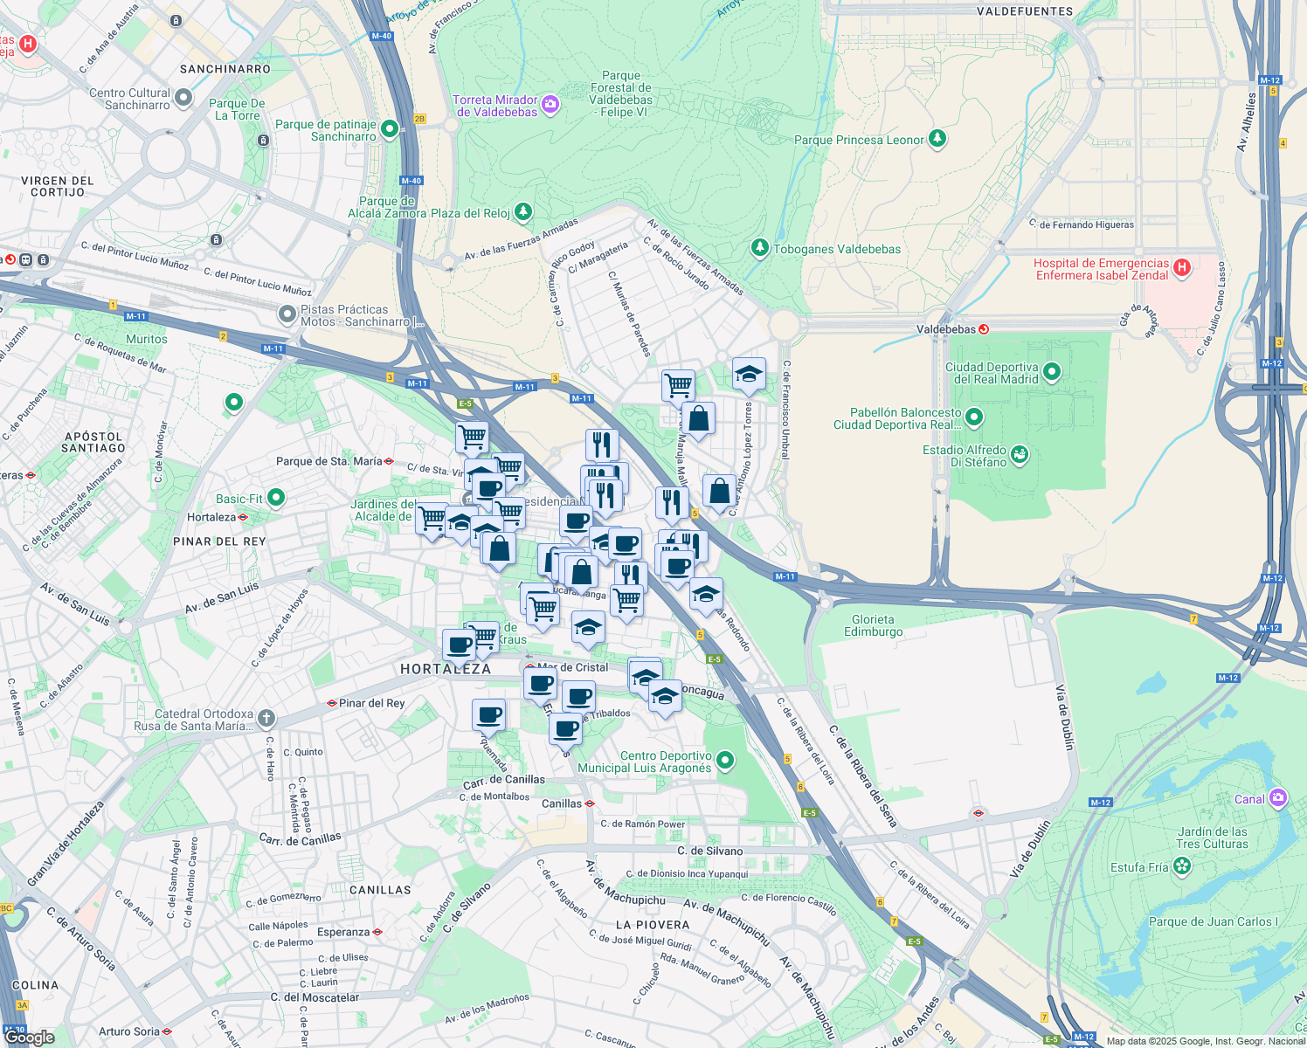Open the fork-and-knife restaurant icon near M-11
The height and width of the screenshot is (1048, 1307).
673,500
